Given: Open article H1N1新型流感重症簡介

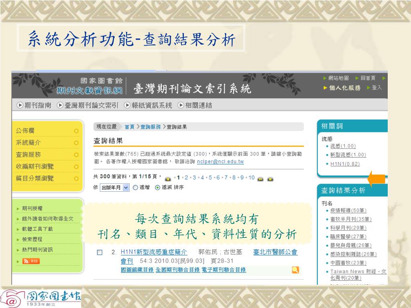Looking at the screenshot, I should [x=154, y=252].
